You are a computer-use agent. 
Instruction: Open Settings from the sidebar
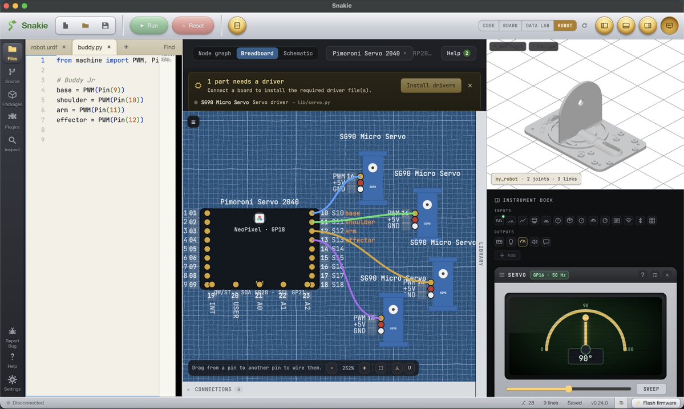12,383
